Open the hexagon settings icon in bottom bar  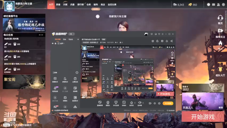coord(159,103)
